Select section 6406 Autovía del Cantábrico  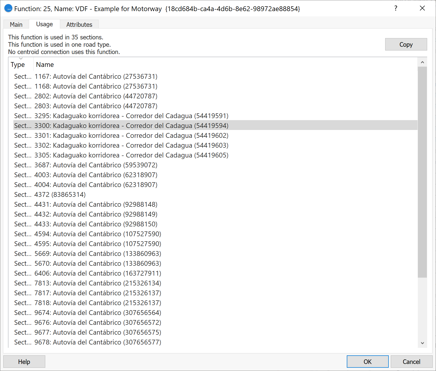[x=98, y=273]
